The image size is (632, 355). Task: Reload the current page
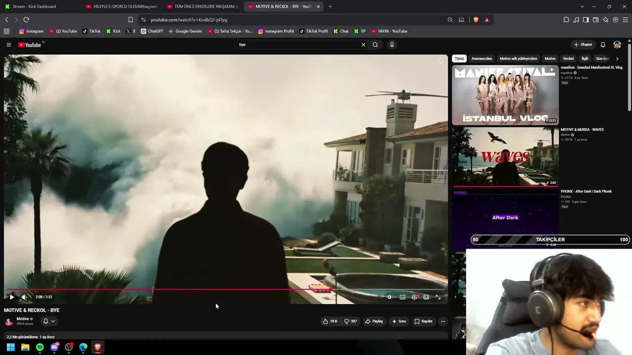pyautogui.click(x=26, y=20)
